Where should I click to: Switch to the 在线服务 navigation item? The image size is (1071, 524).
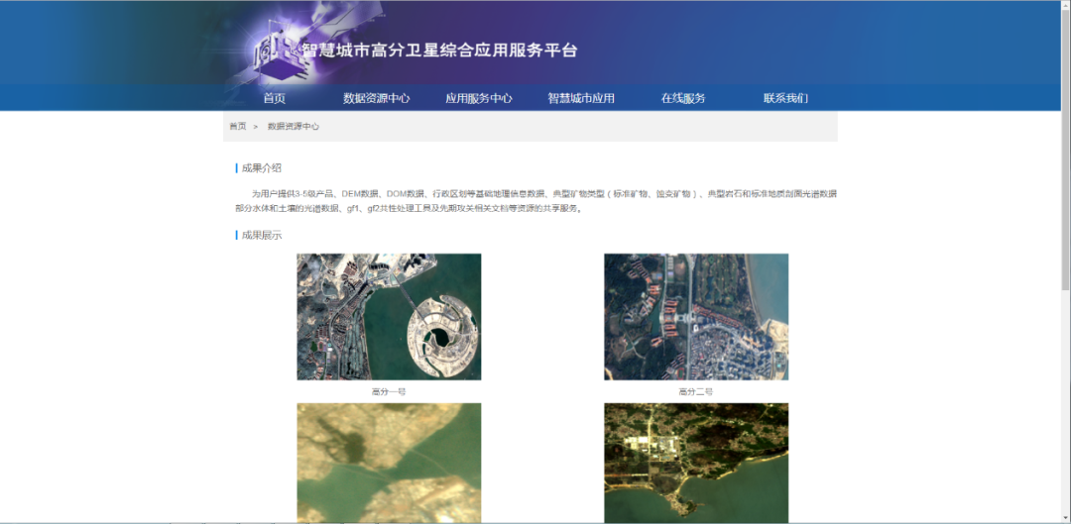tap(683, 98)
